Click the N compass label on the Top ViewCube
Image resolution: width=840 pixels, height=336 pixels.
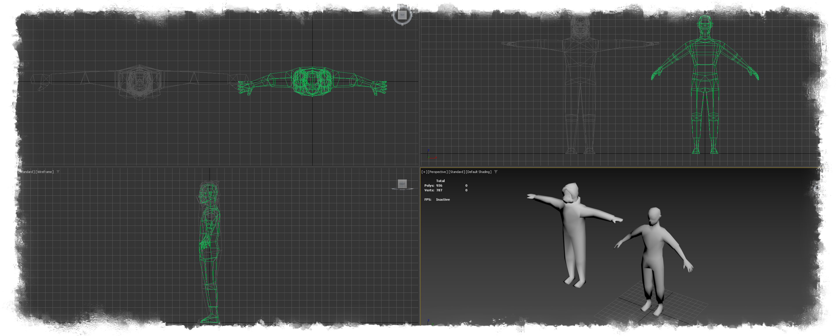coord(402,6)
